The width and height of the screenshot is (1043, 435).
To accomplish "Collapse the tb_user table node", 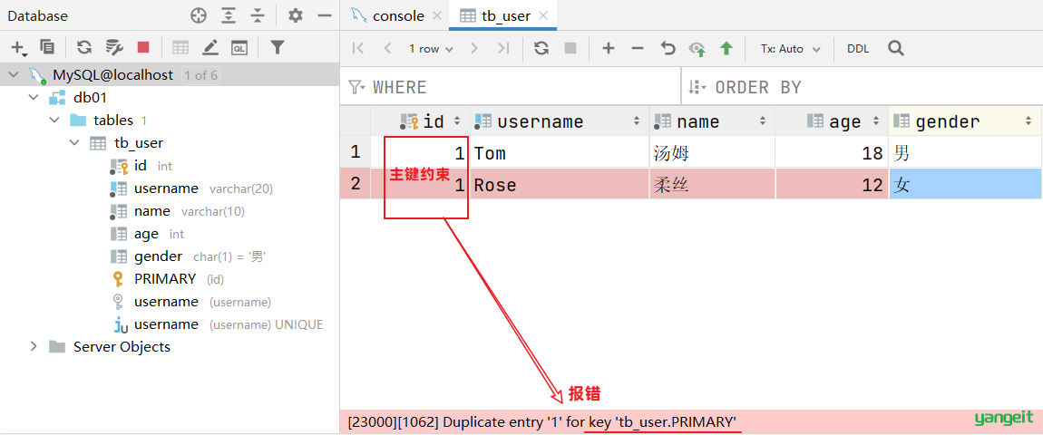I will click(x=74, y=143).
